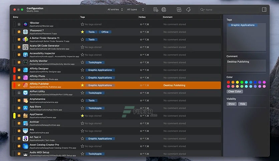
Task: Click Tools|Apple tag on App Store row
Action: point(95,108)
